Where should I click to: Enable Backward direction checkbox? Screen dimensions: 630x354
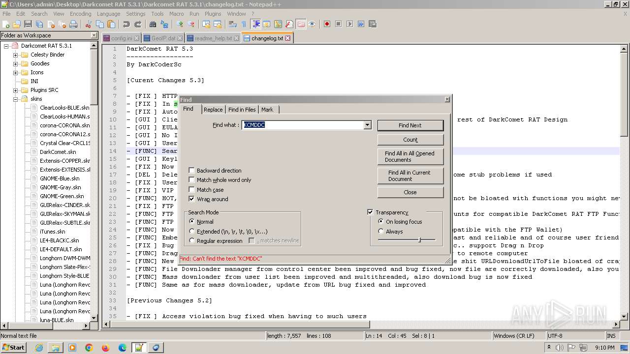tap(192, 171)
